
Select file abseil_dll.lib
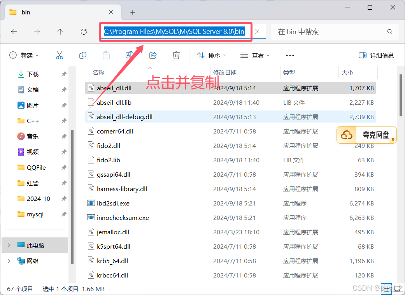(x=230, y=103)
